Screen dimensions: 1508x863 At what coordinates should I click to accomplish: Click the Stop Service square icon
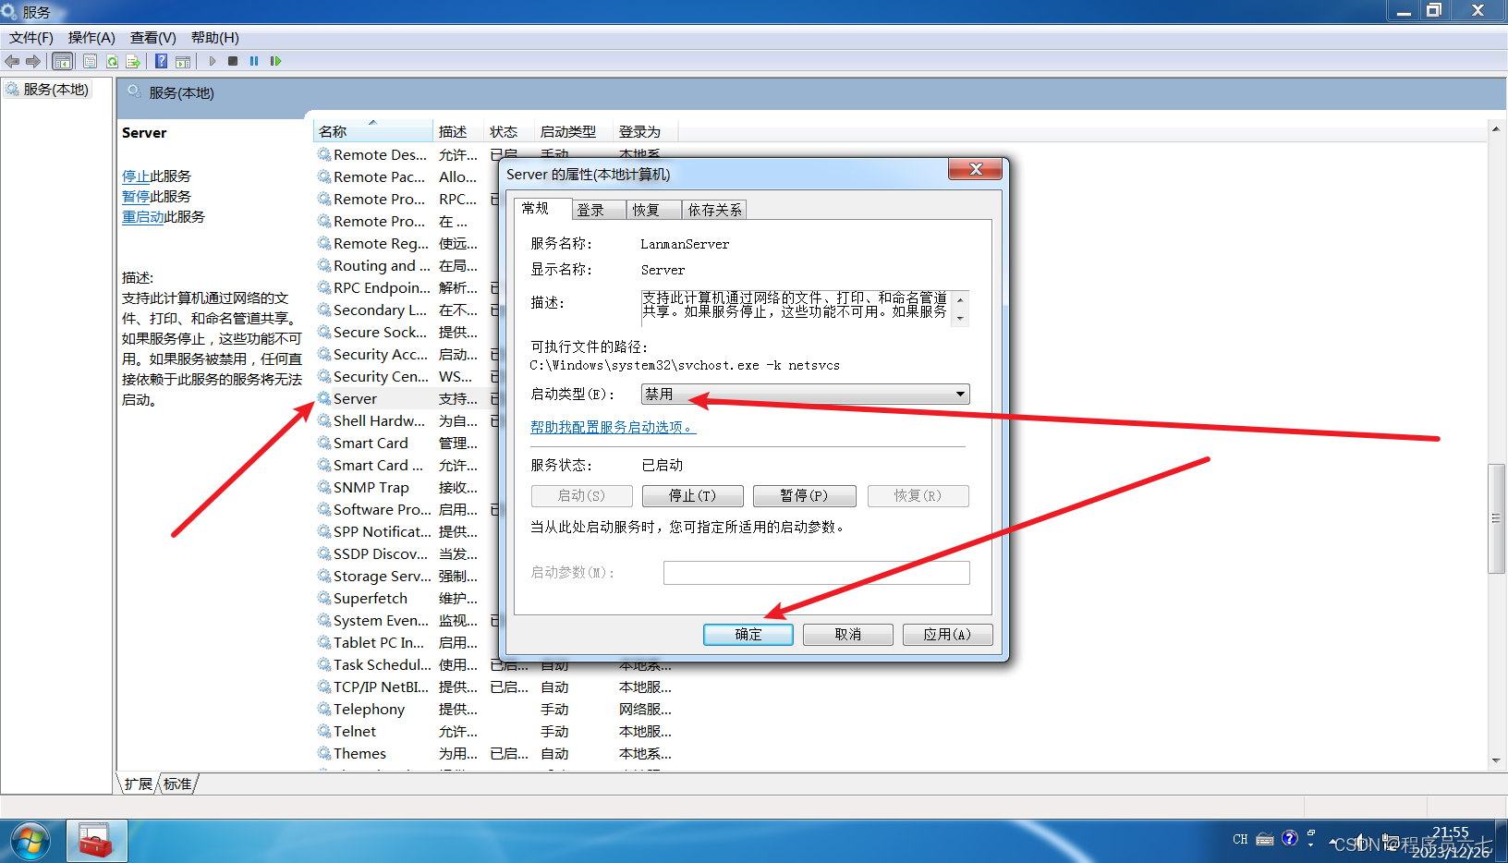click(233, 61)
